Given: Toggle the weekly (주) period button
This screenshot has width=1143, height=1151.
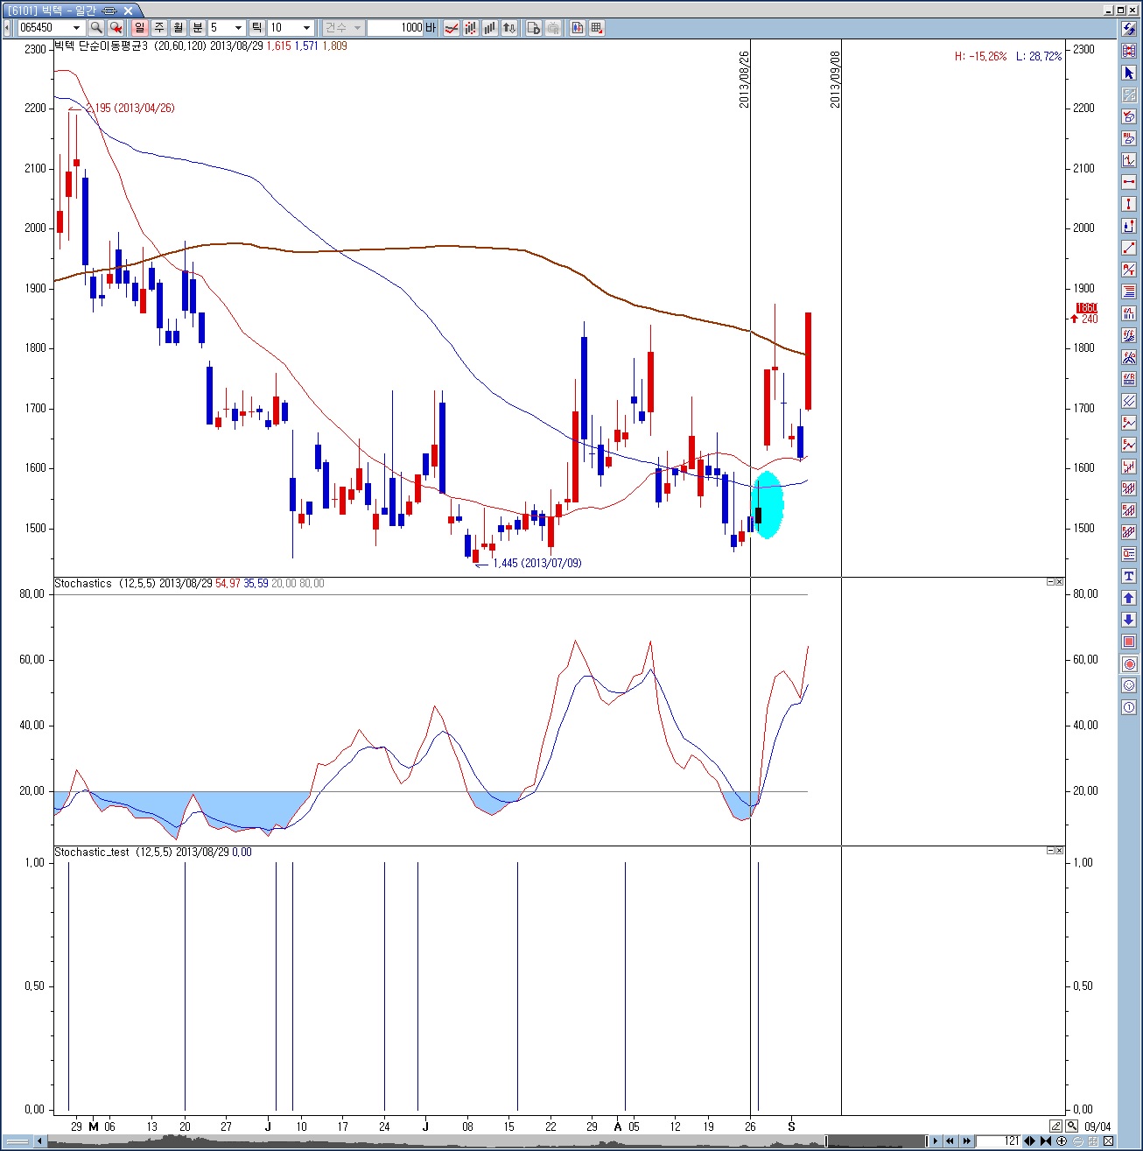Looking at the screenshot, I should click(159, 28).
